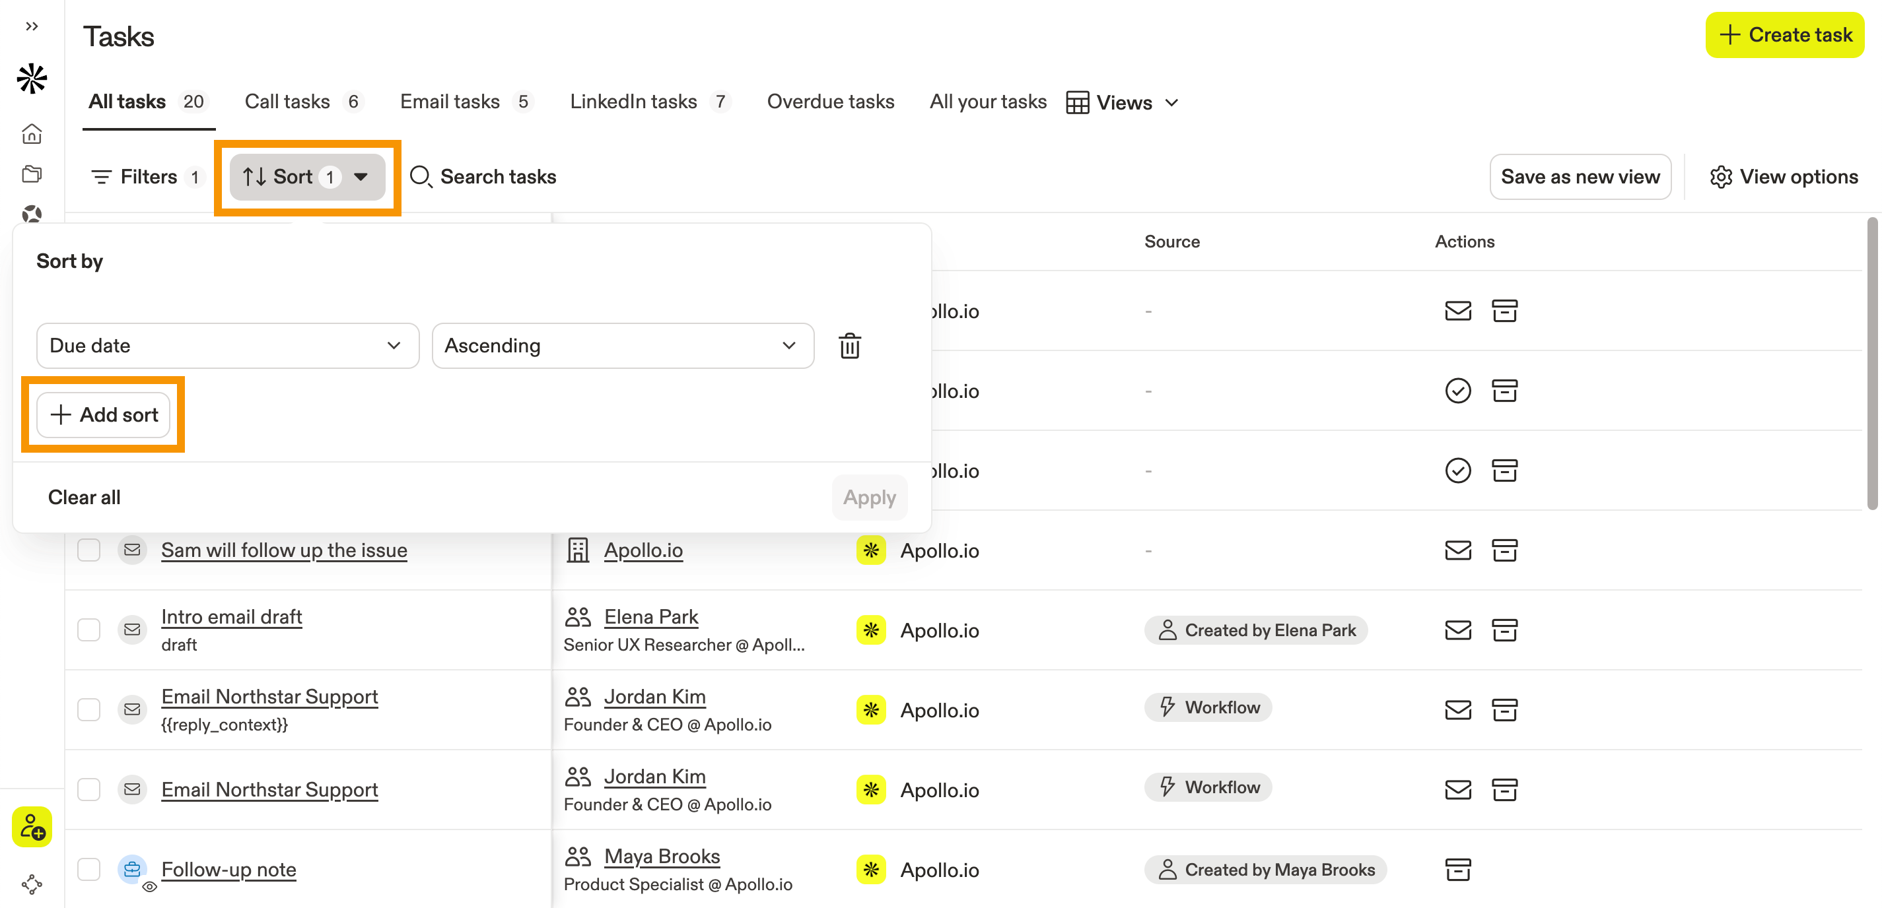
Task: Click the folders icon in left sidebar
Action: pos(32,174)
